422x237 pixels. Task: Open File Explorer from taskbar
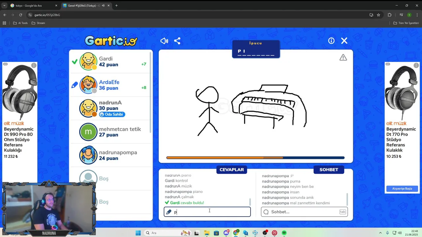click(207, 233)
